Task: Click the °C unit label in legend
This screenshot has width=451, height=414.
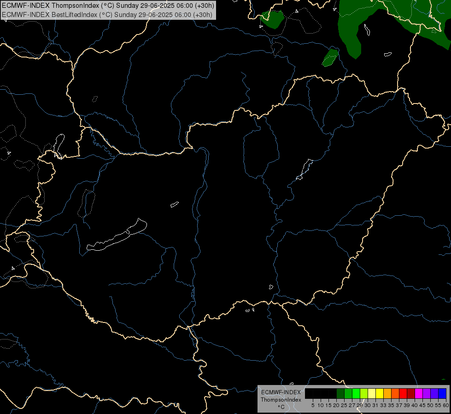Action: click(281, 407)
